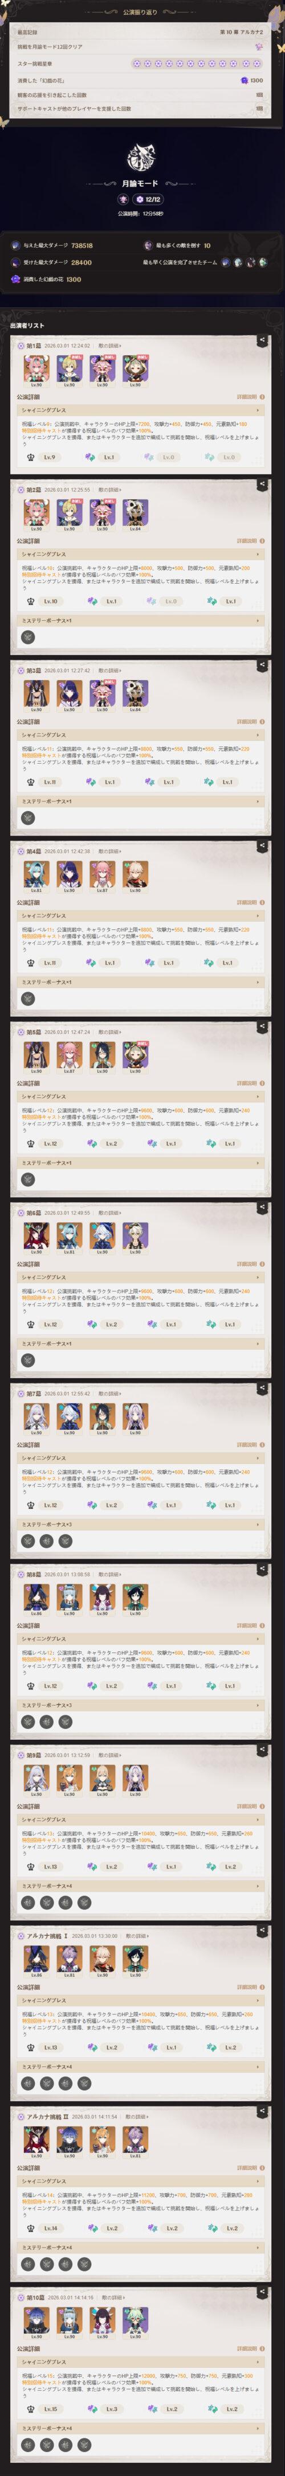Select the mystery bonus icon under 第3幕

28,818
